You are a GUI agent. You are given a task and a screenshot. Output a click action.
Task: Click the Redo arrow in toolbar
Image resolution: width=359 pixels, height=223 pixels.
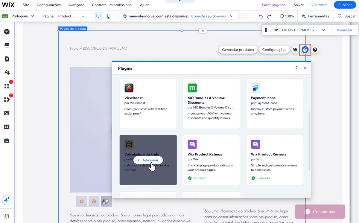(x=269, y=16)
